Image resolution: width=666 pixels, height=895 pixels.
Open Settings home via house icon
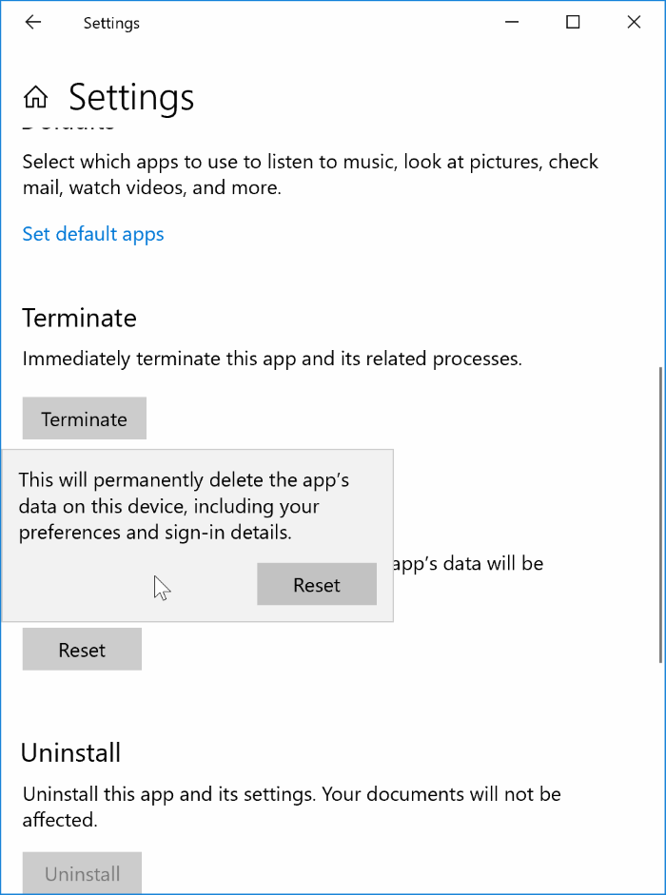click(x=35, y=97)
